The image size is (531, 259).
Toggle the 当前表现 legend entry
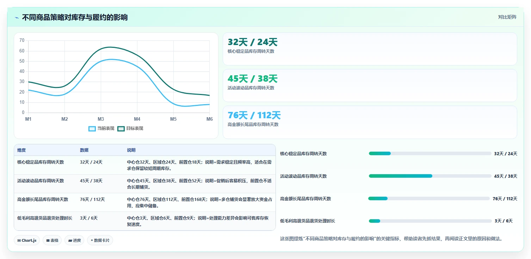point(101,128)
